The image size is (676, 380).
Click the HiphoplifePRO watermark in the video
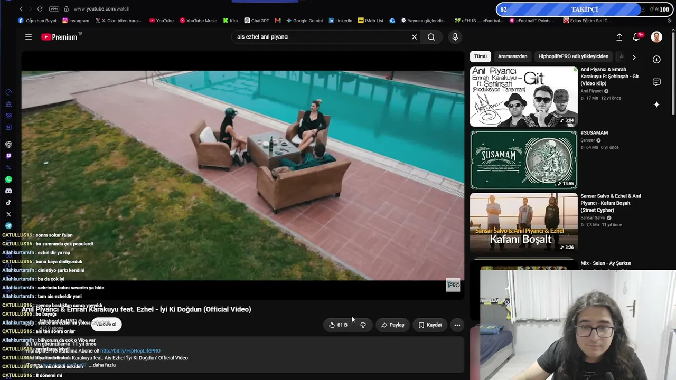pos(453,285)
